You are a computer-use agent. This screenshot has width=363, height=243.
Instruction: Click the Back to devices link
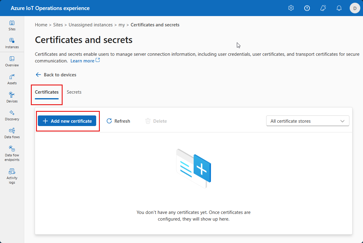click(x=56, y=75)
